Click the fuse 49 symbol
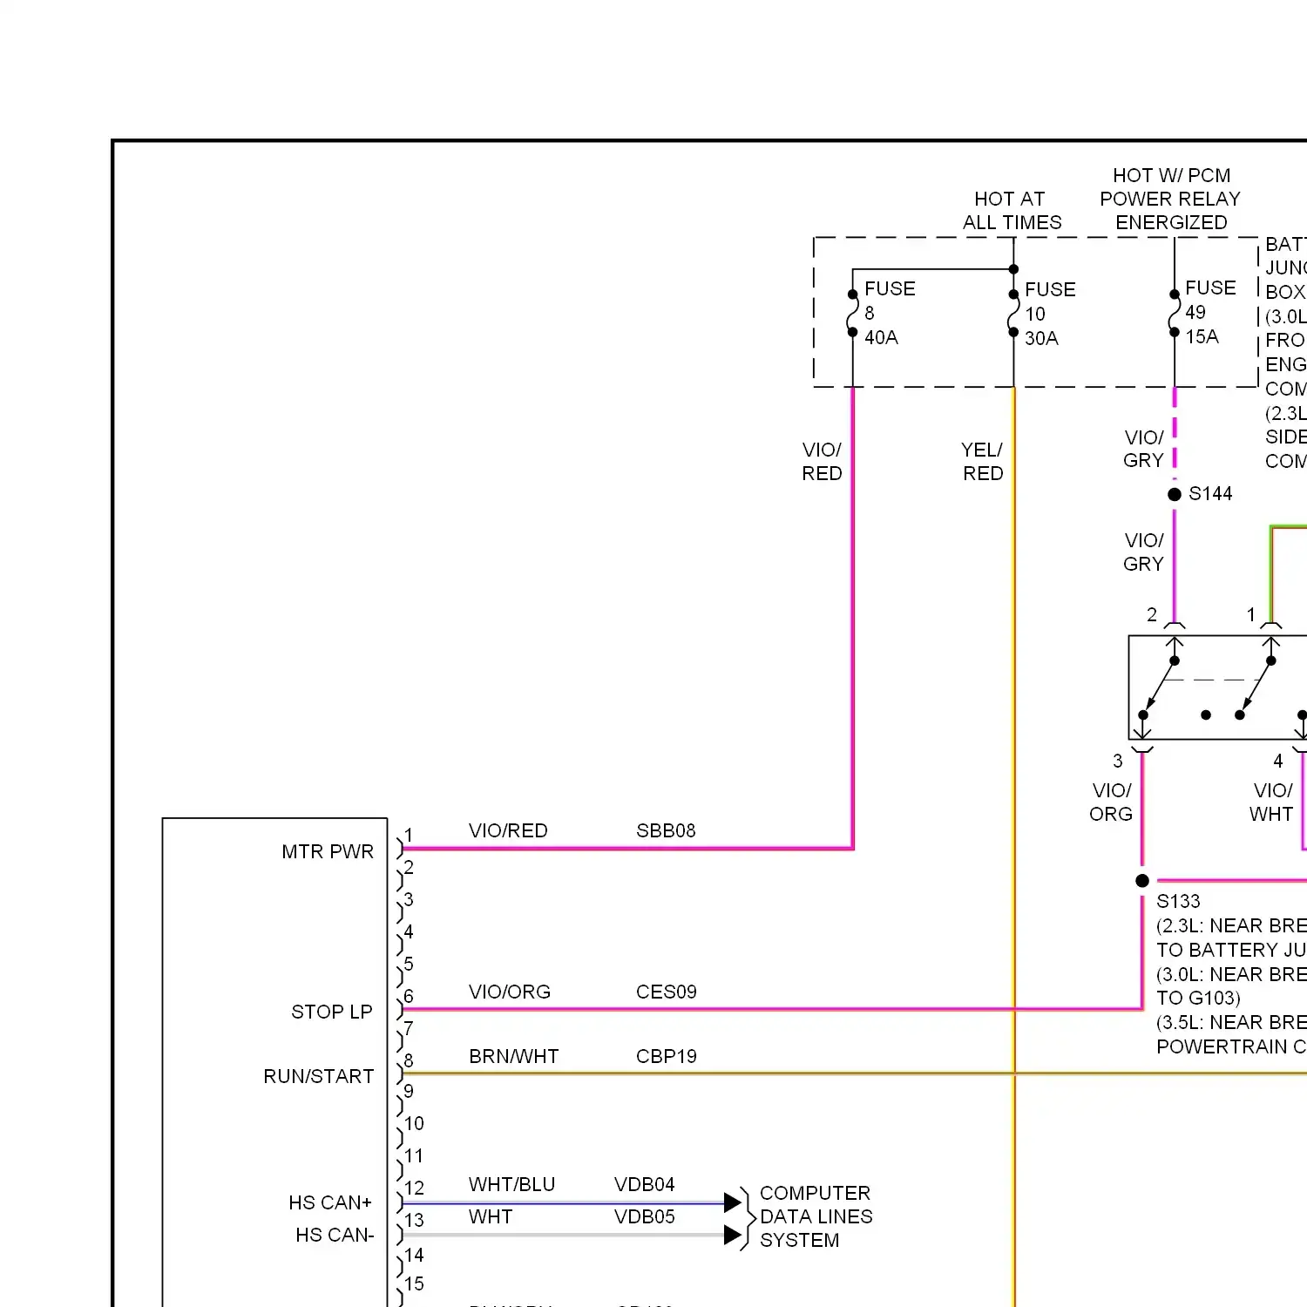 (1175, 314)
